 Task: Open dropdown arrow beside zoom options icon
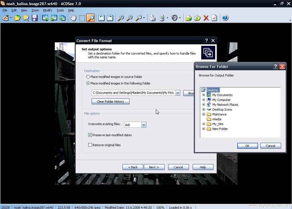144,18
